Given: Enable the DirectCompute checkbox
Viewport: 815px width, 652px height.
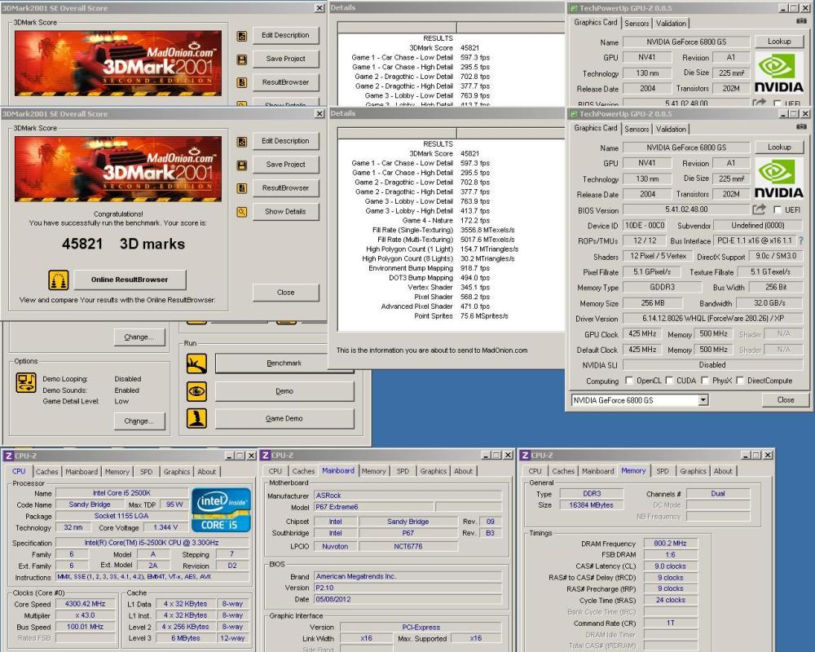Looking at the screenshot, I should pyautogui.click(x=740, y=381).
